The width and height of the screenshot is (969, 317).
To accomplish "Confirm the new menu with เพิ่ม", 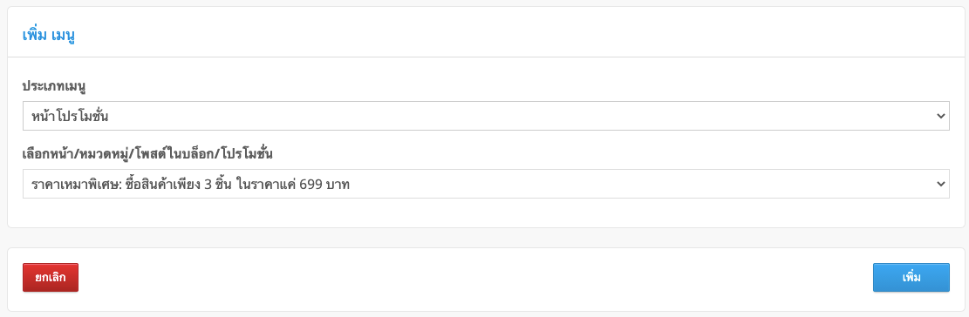I will pos(911,278).
